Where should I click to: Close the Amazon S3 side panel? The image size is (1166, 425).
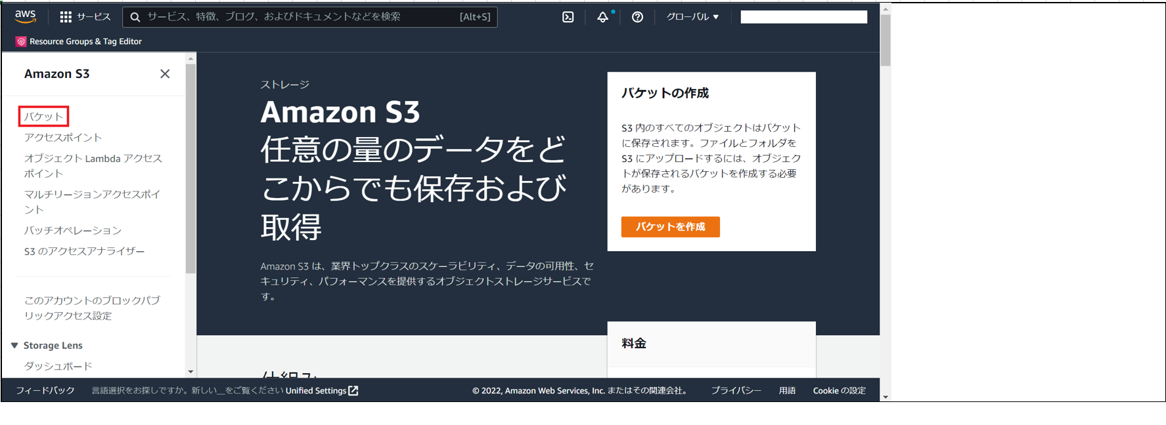pyautogui.click(x=165, y=74)
